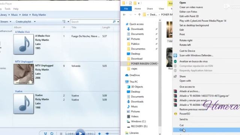Click the New folder icon in Explorer's title bar

(x=135, y=3)
